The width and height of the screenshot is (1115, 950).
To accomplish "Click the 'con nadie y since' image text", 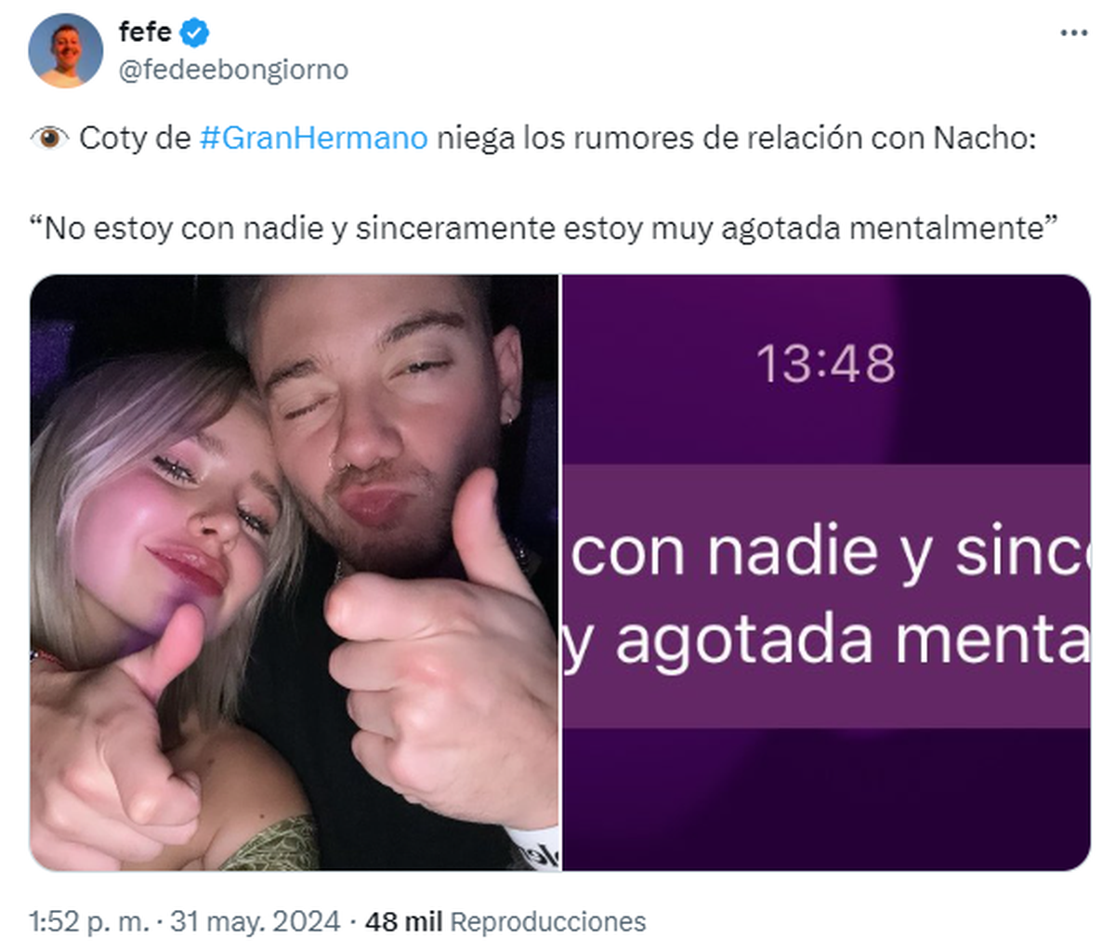I will 830,551.
